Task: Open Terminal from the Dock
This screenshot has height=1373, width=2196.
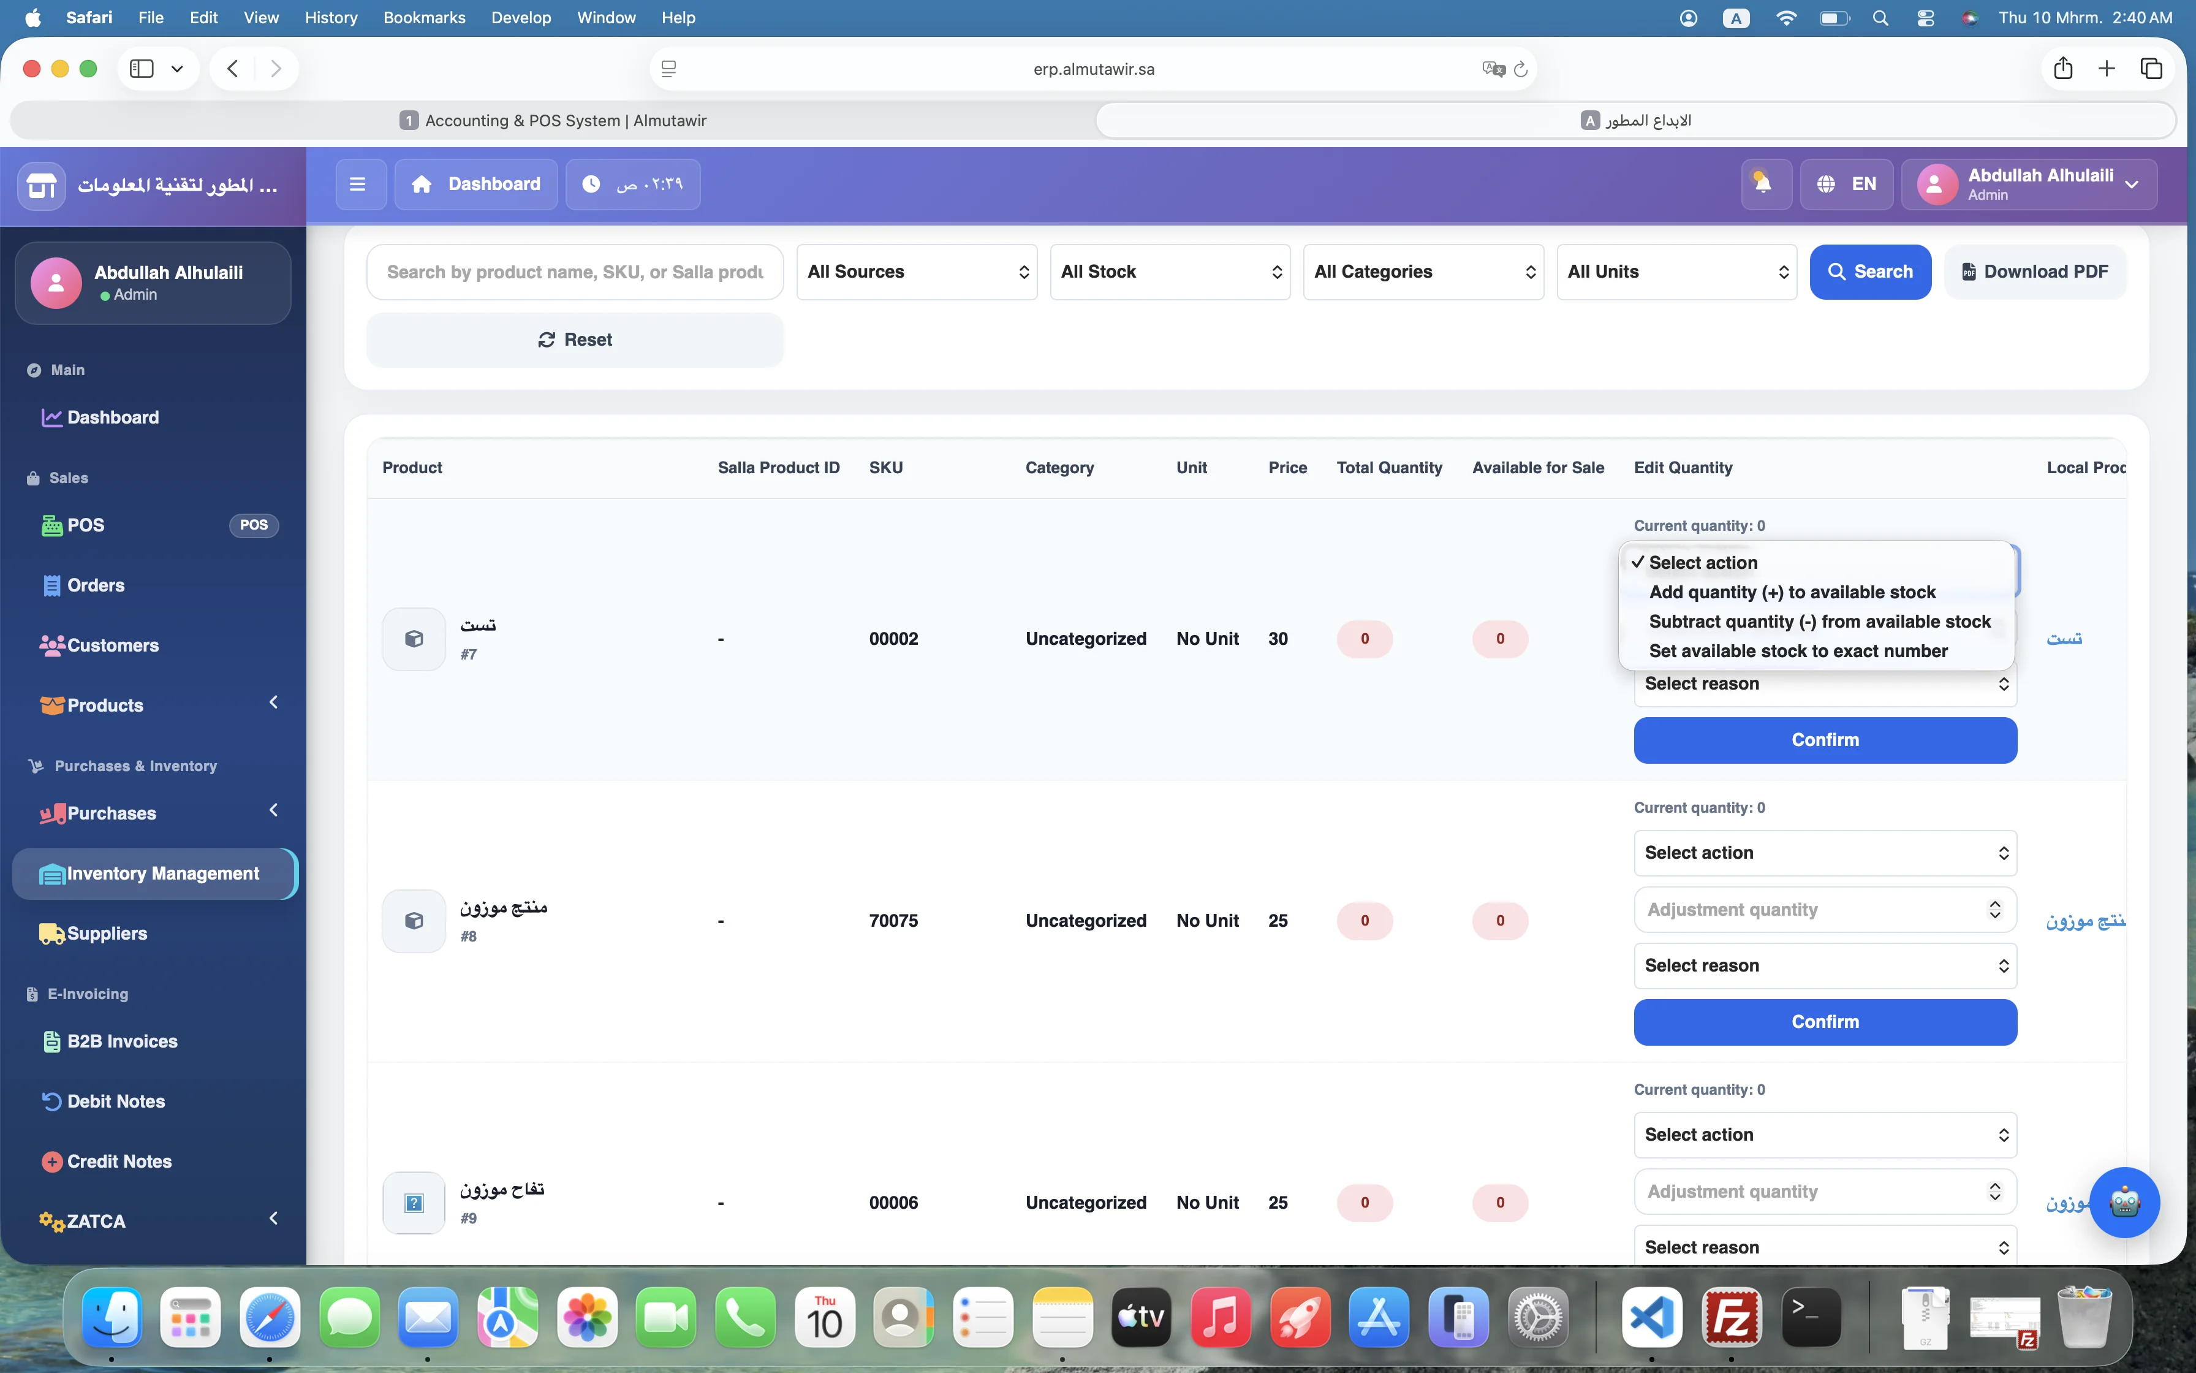Action: (1811, 1317)
